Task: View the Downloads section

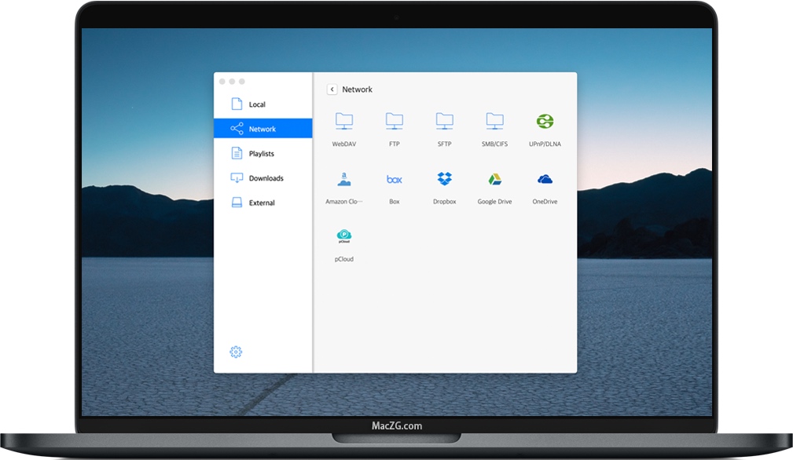Action: [x=264, y=178]
